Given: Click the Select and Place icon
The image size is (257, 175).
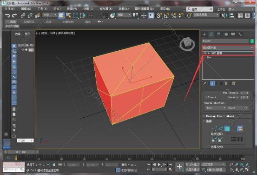Looking at the screenshot, I should click(112, 16).
